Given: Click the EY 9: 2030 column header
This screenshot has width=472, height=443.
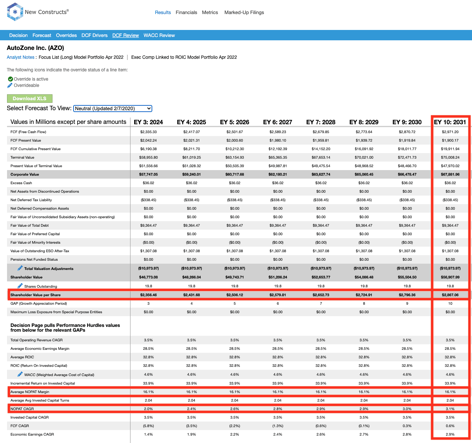Looking at the screenshot, I should 407,122.
